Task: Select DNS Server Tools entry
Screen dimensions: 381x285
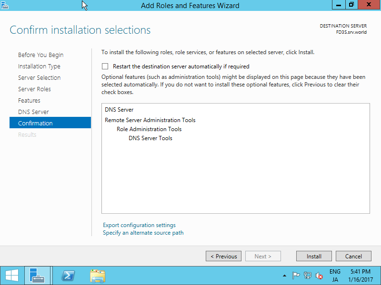Action: [150, 138]
